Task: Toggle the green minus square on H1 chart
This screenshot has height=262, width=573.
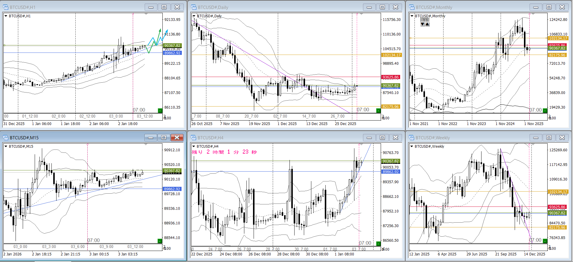Action: tap(160, 111)
